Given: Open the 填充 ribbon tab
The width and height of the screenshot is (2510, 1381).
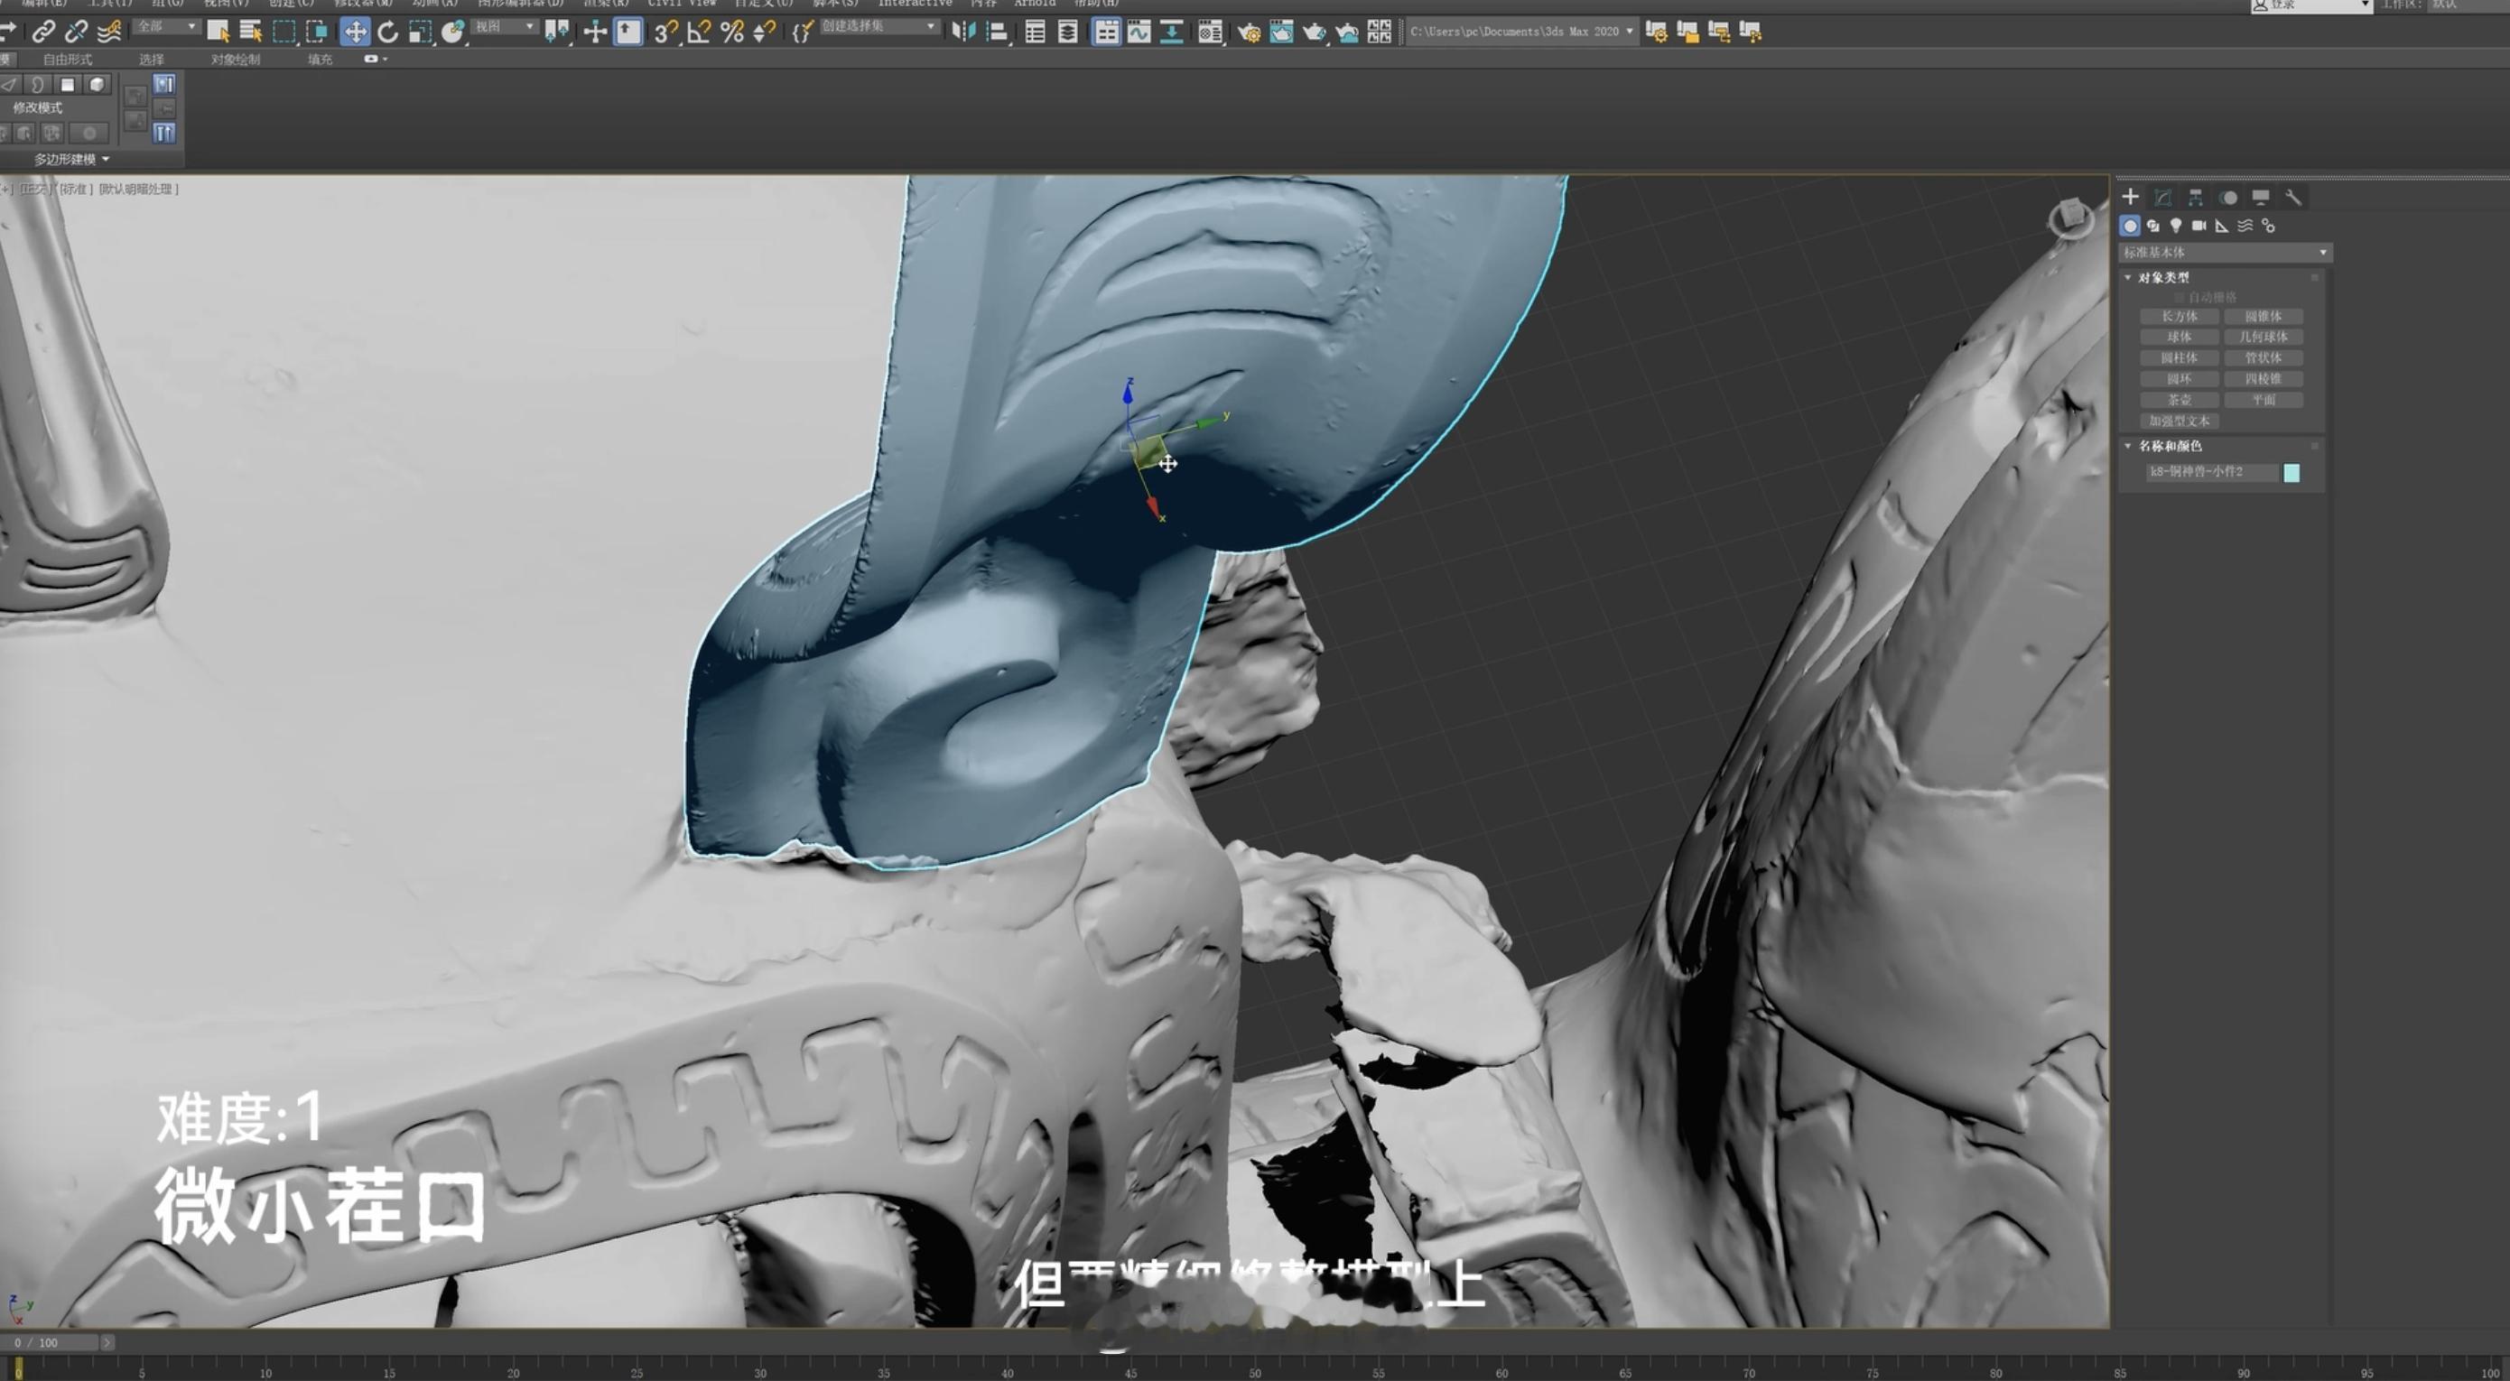Looking at the screenshot, I should pyautogui.click(x=320, y=60).
